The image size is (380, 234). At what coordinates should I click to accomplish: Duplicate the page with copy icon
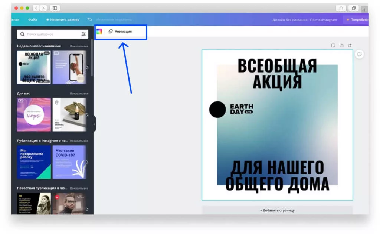click(341, 46)
